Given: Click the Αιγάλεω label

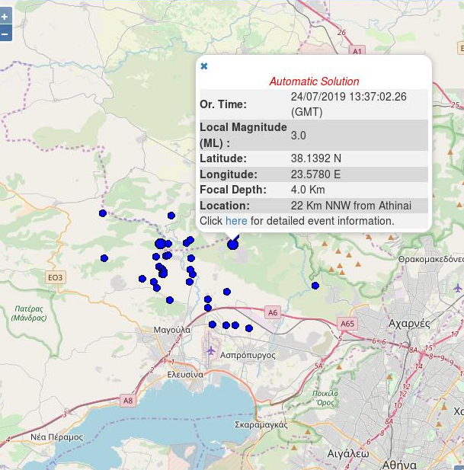Looking at the screenshot, I should (x=347, y=454).
